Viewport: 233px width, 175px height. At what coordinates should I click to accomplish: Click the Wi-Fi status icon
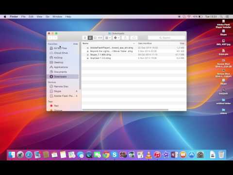coord(189,17)
